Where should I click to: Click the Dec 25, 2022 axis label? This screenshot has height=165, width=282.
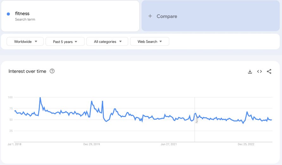(x=246, y=144)
